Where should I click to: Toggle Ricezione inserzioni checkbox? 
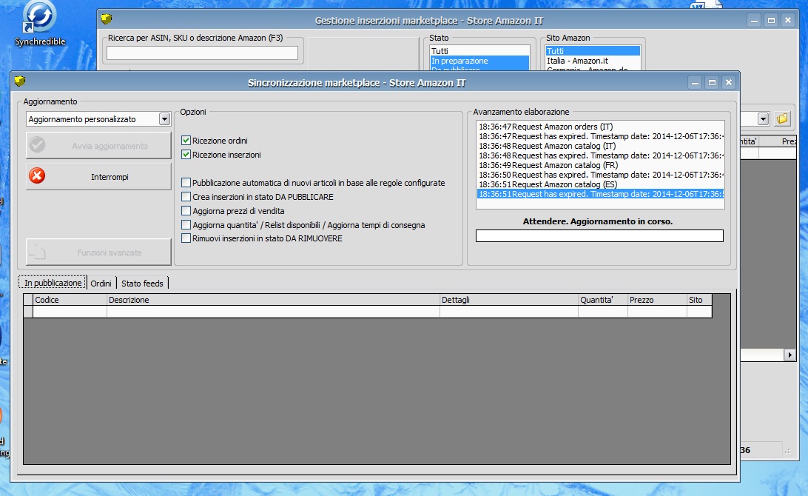(186, 154)
